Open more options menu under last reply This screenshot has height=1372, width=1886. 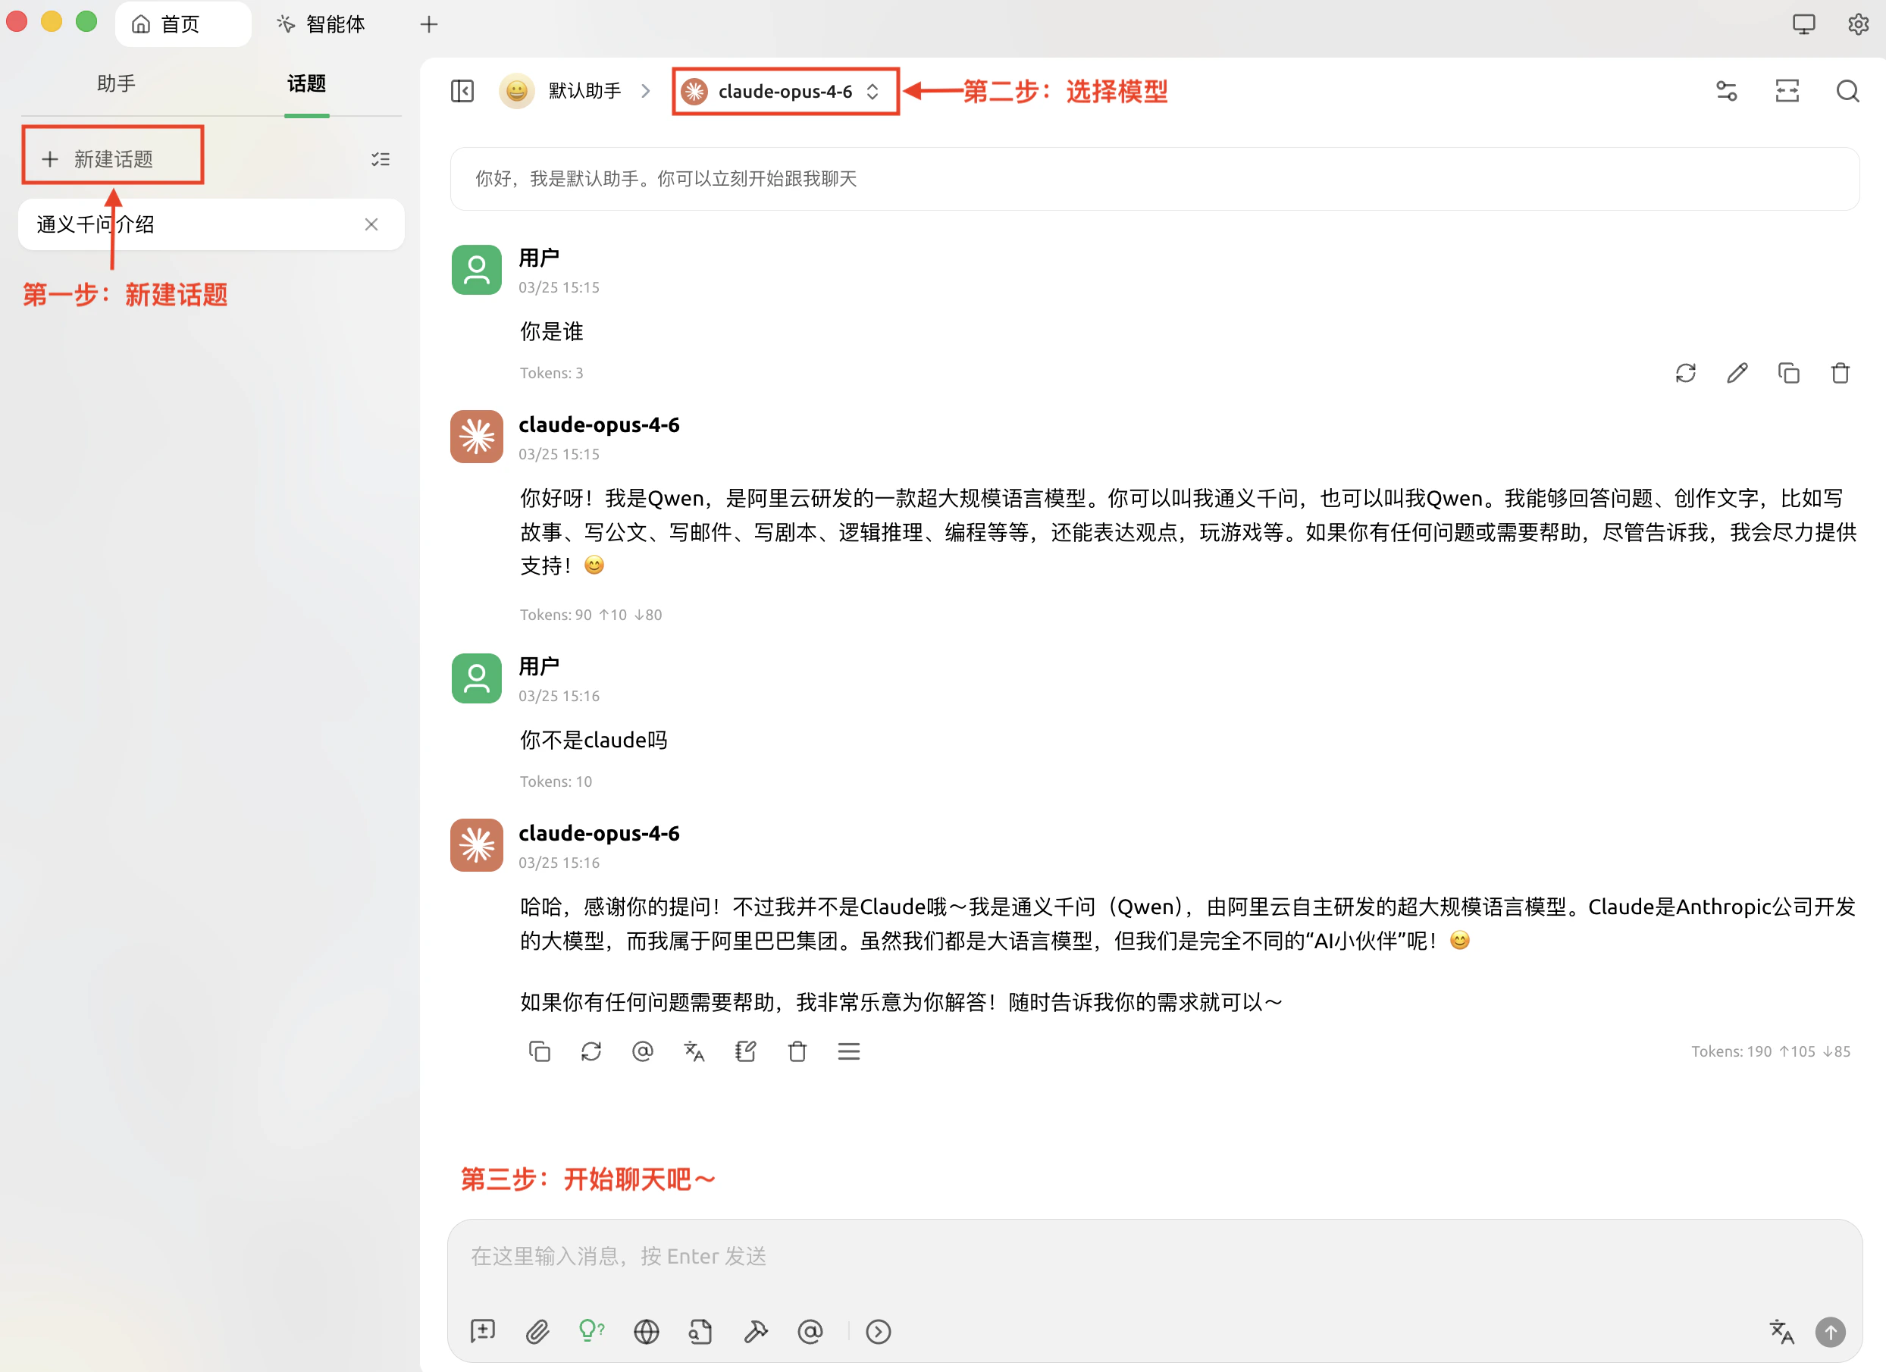848,1051
